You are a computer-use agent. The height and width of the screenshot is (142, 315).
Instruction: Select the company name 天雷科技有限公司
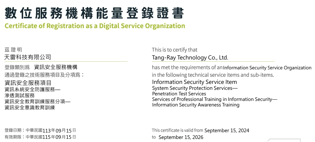[x=28, y=57]
